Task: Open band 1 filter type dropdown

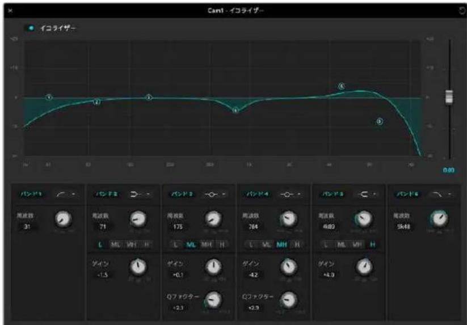Action: 65,195
